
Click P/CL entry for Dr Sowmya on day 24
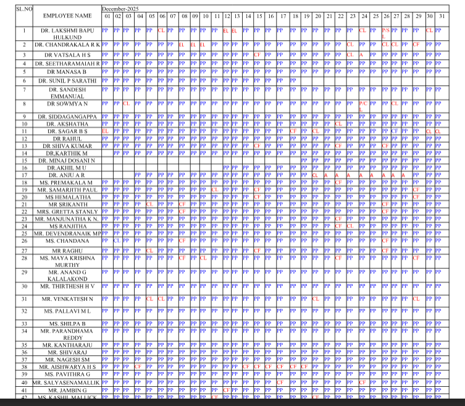click(x=363, y=106)
